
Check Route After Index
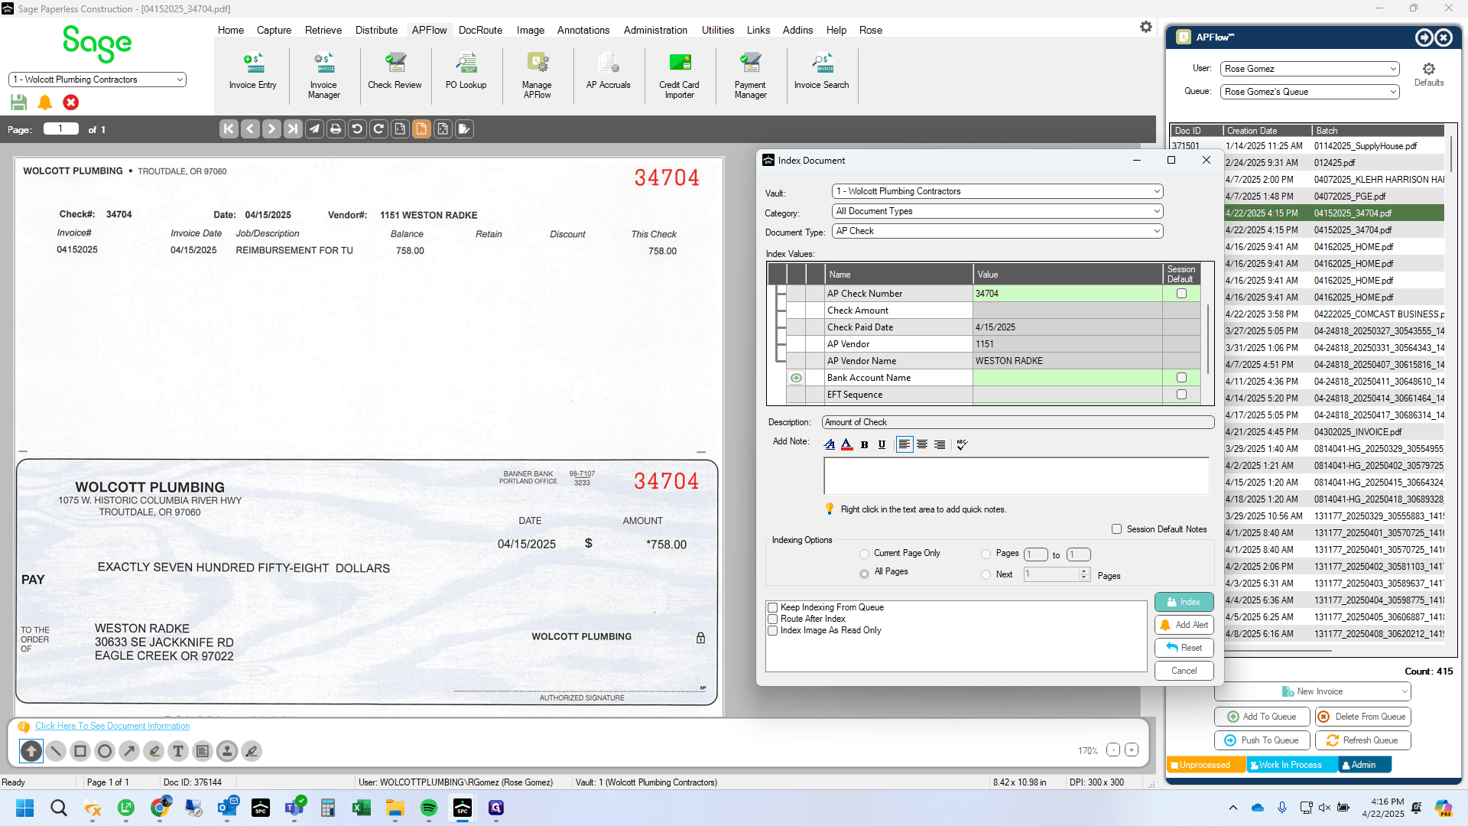pos(773,619)
